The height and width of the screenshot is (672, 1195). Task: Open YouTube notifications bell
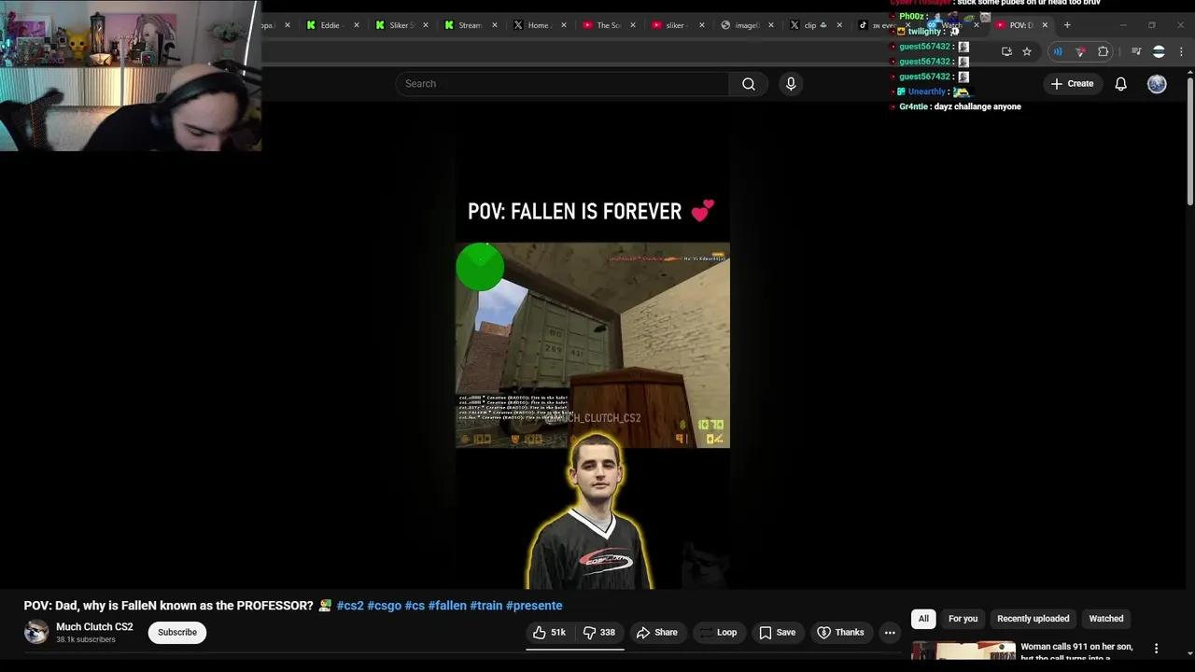1120,84
